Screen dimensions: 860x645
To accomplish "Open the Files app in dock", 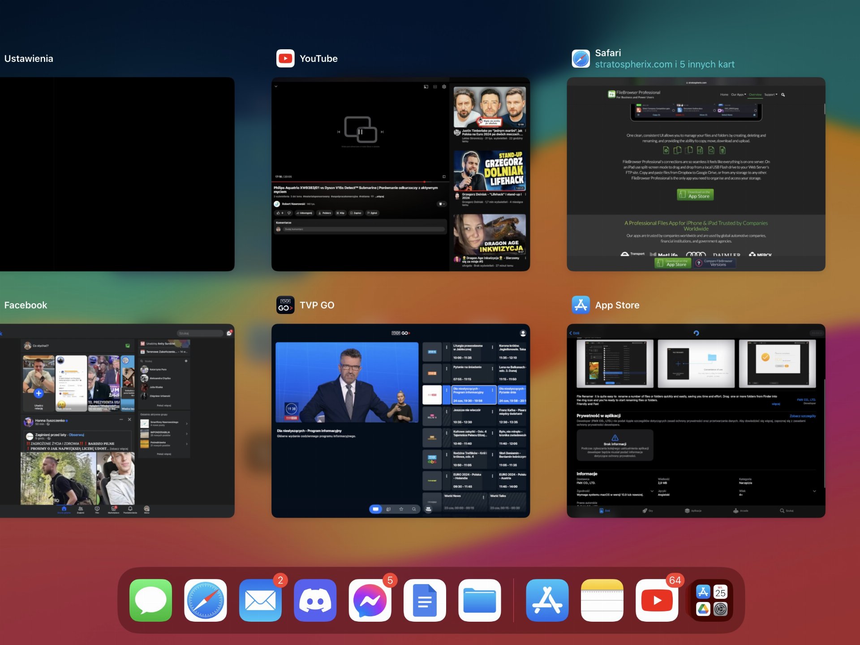I will 479,600.
